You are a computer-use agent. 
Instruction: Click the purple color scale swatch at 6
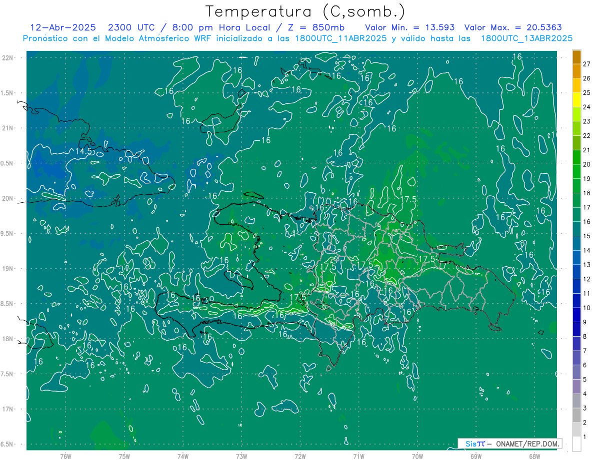click(x=576, y=358)
